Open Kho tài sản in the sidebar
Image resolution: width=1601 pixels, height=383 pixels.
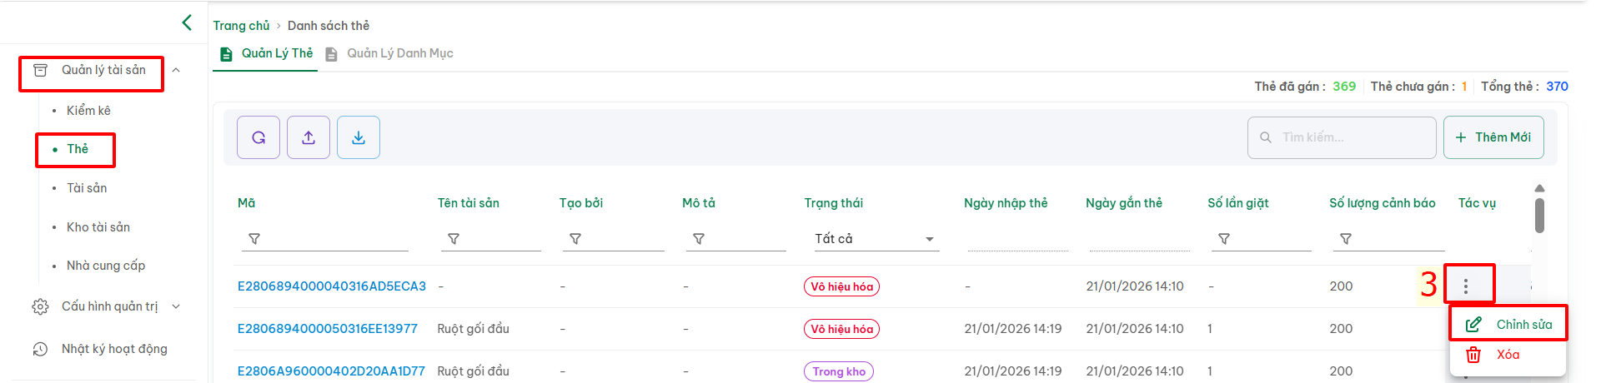pyautogui.click(x=98, y=227)
